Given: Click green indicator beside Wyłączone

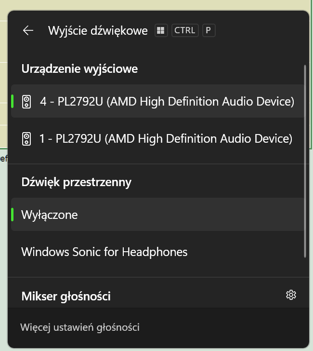Looking at the screenshot, I should coord(13,215).
